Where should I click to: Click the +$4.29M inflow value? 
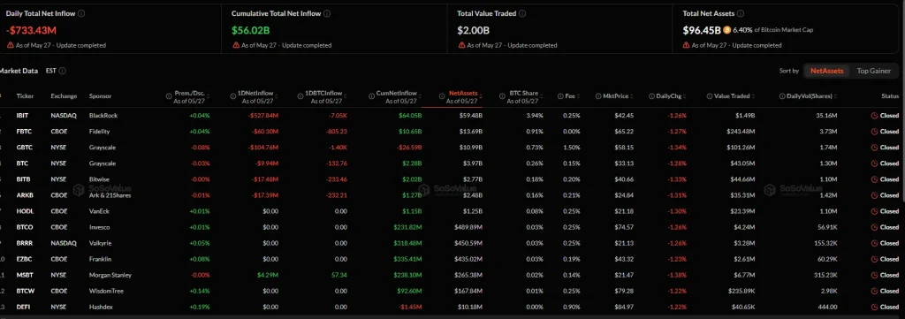[268, 275]
